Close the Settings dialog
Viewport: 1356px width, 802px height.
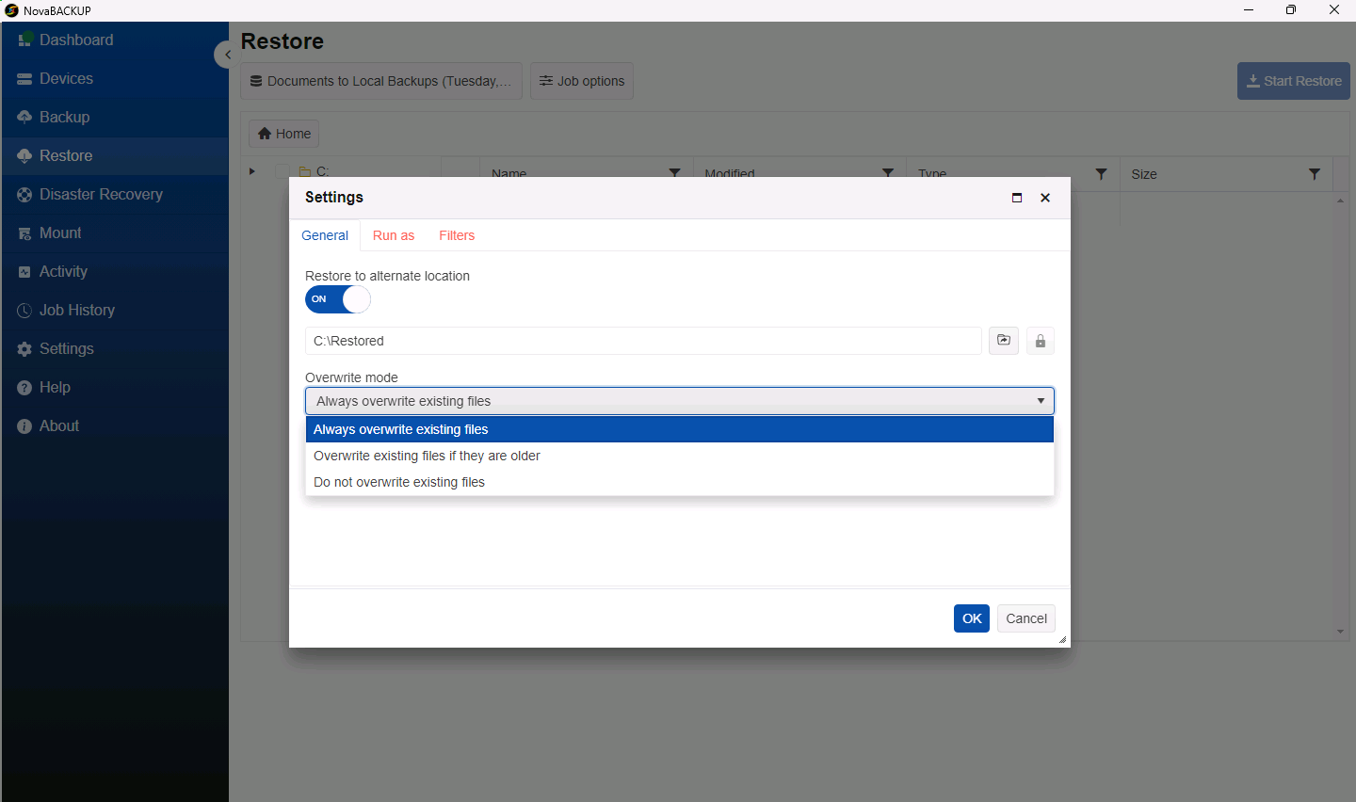point(1045,198)
